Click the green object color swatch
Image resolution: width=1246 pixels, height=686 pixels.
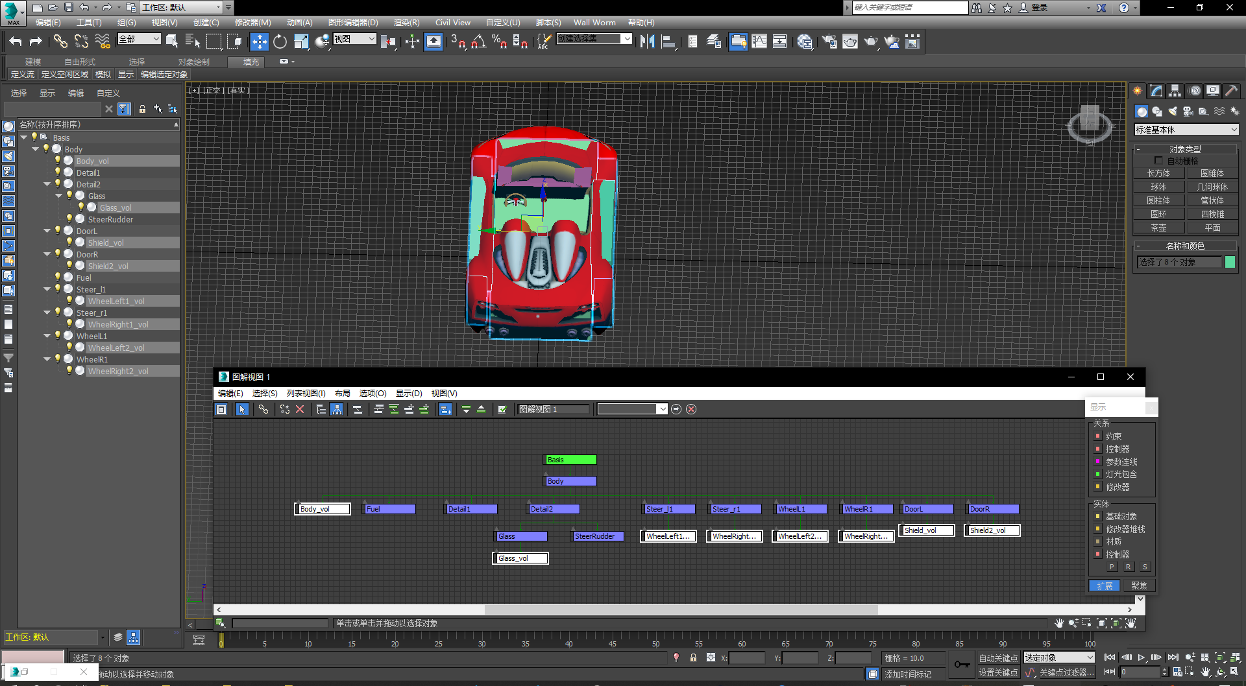1230,262
